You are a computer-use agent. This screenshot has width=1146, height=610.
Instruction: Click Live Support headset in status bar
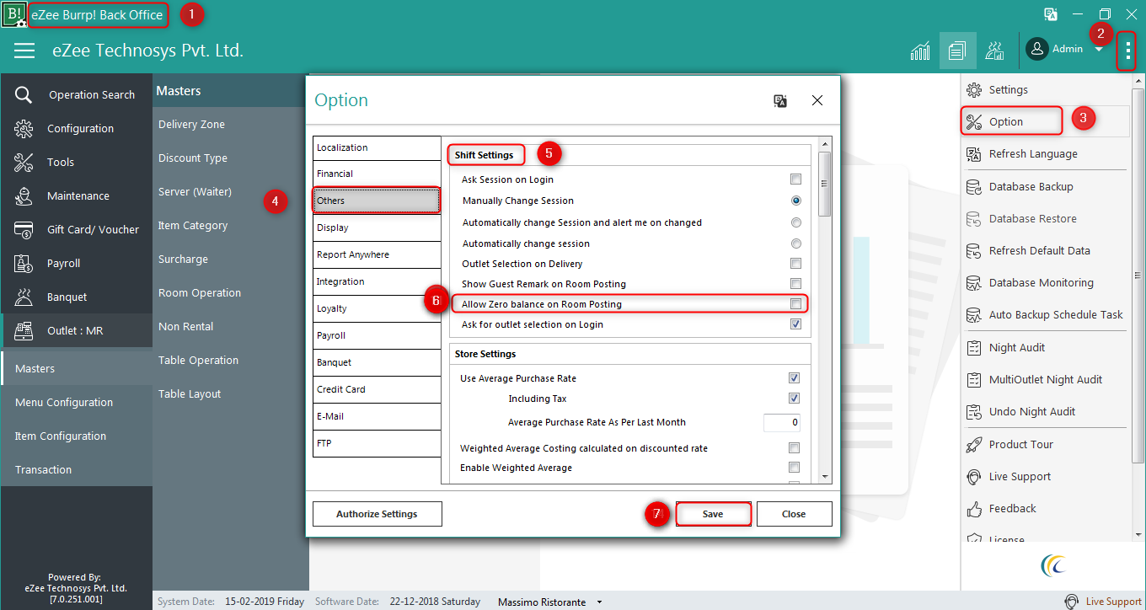point(1072,602)
